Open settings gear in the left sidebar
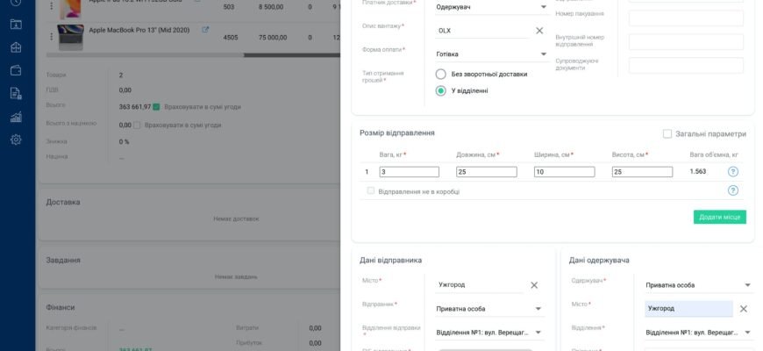 tap(16, 140)
